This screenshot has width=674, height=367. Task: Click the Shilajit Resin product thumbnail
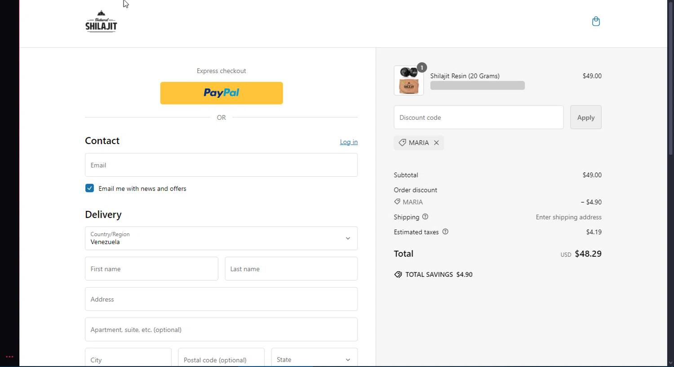[x=408, y=81]
